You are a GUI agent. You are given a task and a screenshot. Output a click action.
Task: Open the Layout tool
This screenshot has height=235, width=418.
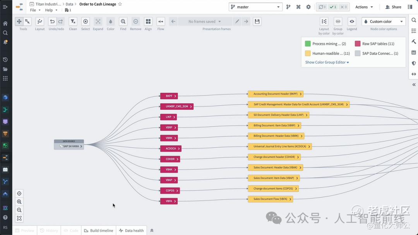[x=40, y=22]
